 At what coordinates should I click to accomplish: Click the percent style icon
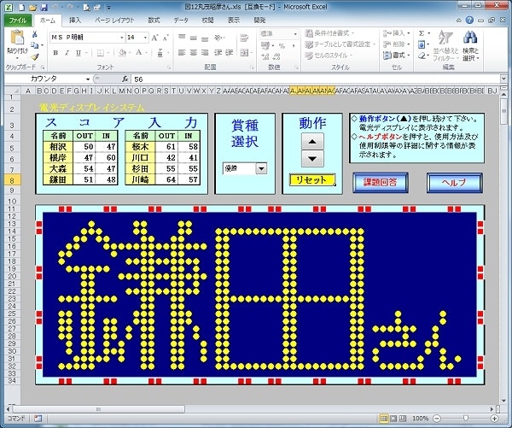click(282, 46)
